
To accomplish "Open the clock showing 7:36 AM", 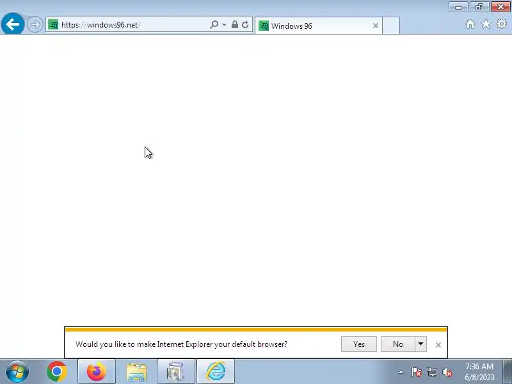I will click(479, 372).
